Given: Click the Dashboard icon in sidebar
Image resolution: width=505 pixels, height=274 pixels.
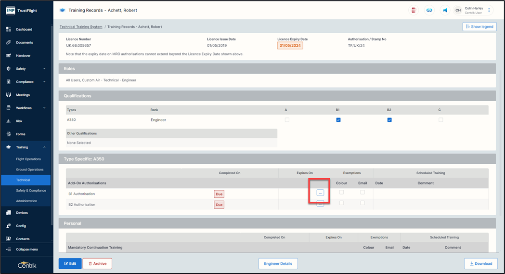Looking at the screenshot, I should click(x=9, y=29).
